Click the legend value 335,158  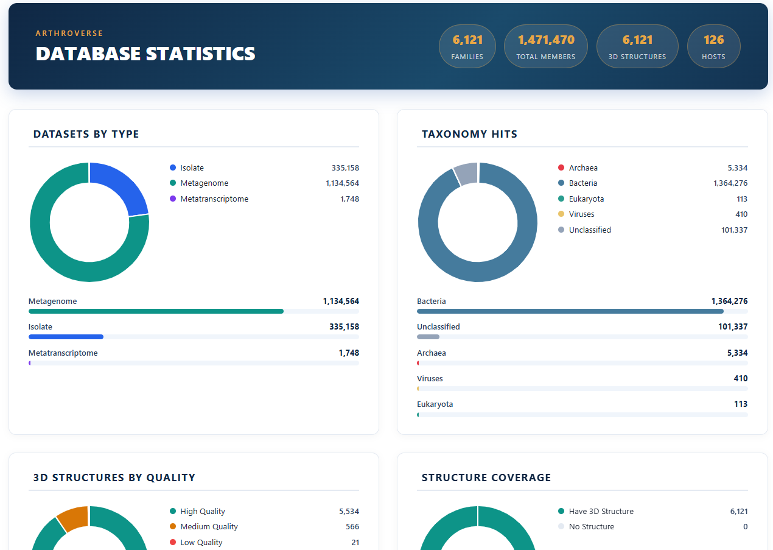345,167
